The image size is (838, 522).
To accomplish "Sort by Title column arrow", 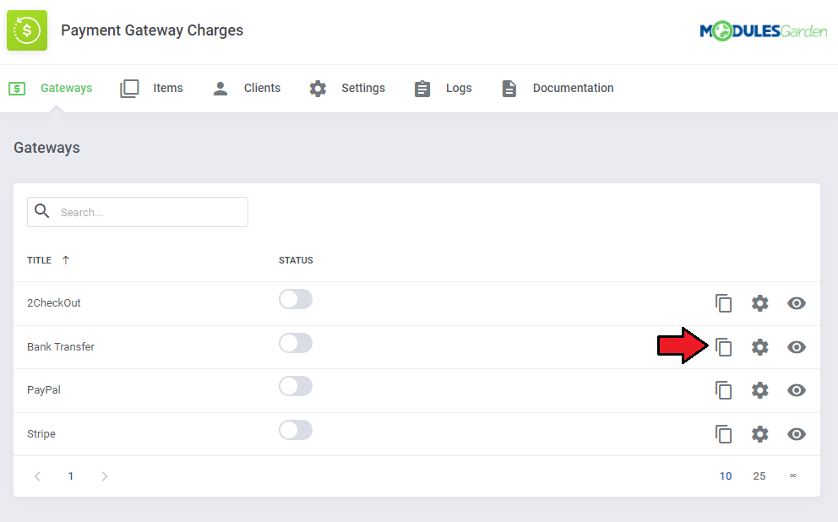I will coord(66,260).
